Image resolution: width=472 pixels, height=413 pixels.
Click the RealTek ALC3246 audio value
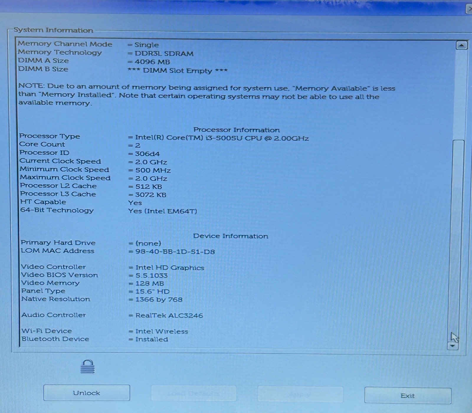169,315
